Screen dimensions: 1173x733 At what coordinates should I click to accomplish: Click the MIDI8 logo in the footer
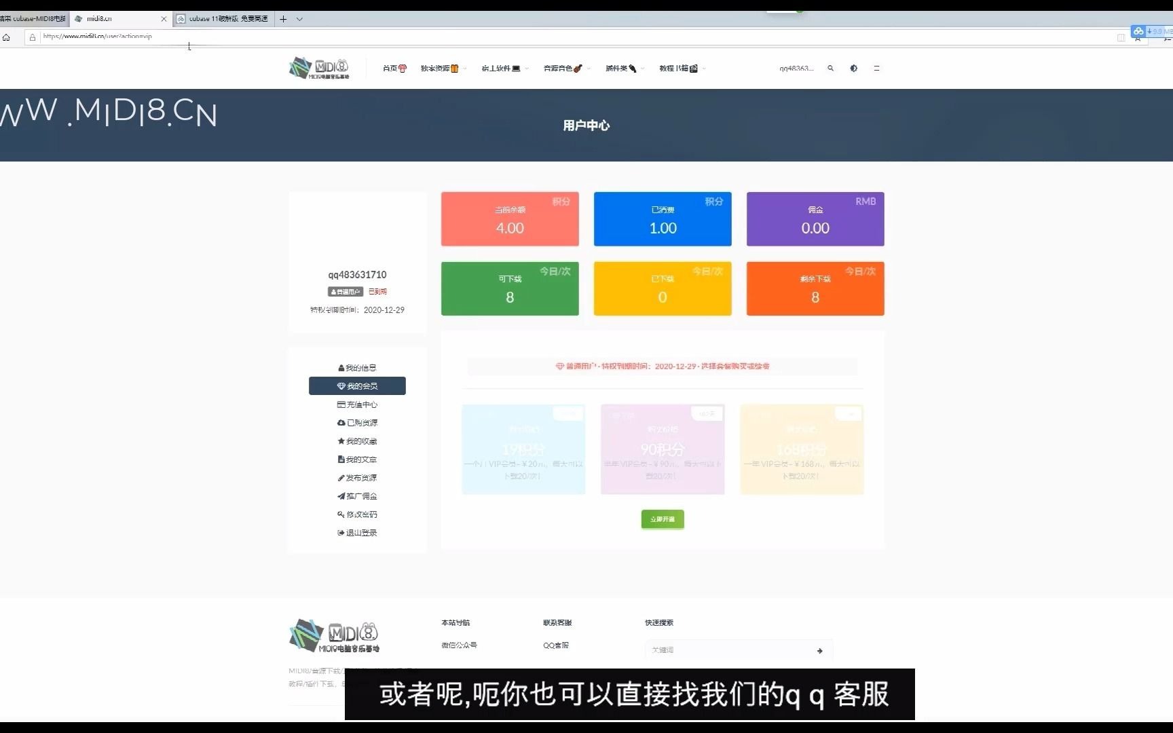[x=334, y=637]
